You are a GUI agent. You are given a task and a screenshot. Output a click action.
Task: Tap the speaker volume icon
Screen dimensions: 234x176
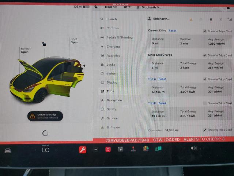(x=193, y=148)
